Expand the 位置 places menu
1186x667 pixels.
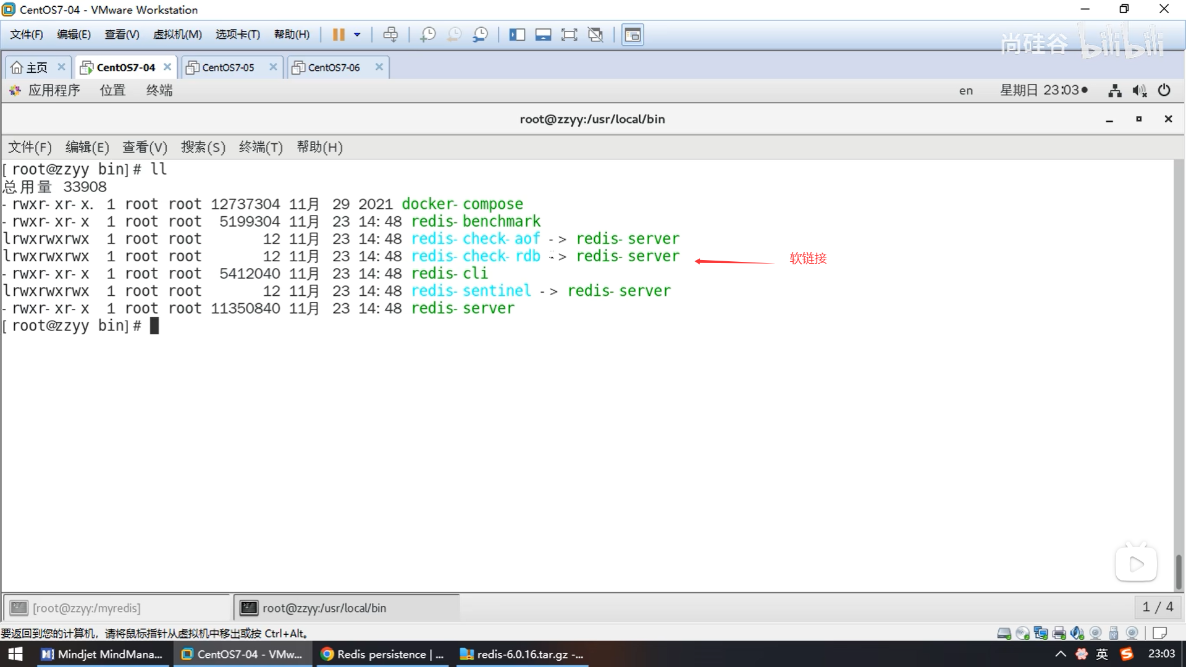tap(112, 91)
